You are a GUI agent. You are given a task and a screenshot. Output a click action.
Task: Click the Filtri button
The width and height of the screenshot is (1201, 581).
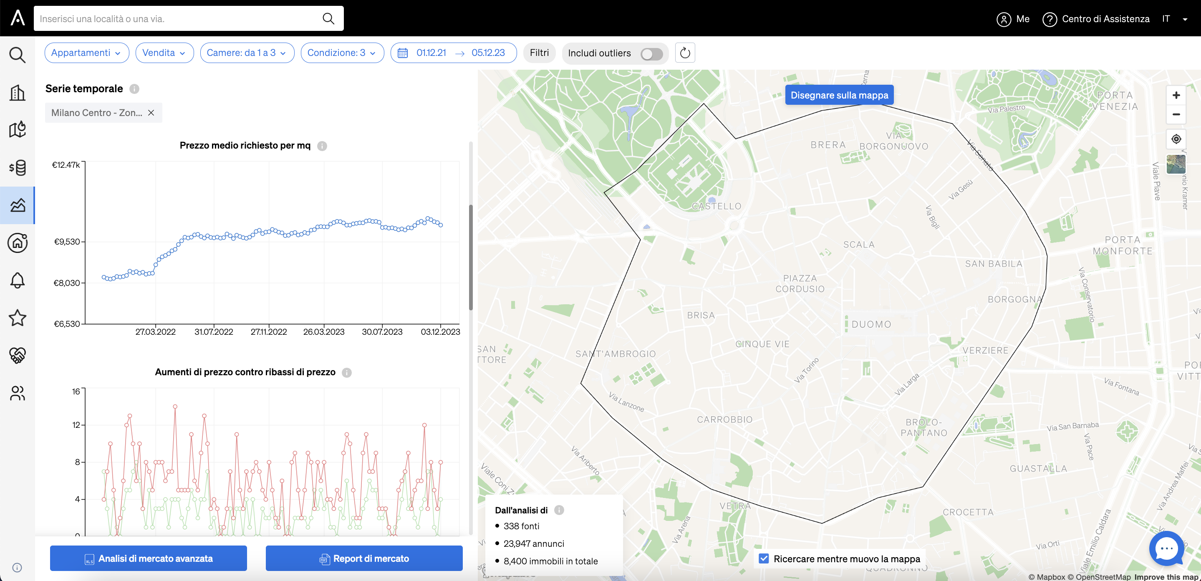coord(540,53)
